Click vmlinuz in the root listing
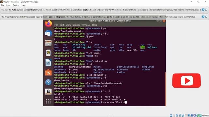This screenshot has width=209, height=117. tap(152, 47)
